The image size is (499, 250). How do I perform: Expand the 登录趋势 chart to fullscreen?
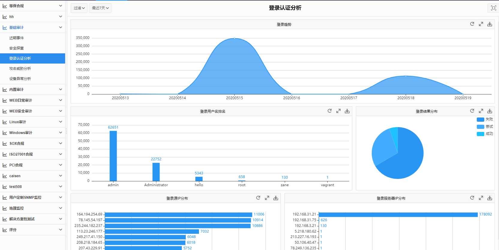(x=481, y=24)
